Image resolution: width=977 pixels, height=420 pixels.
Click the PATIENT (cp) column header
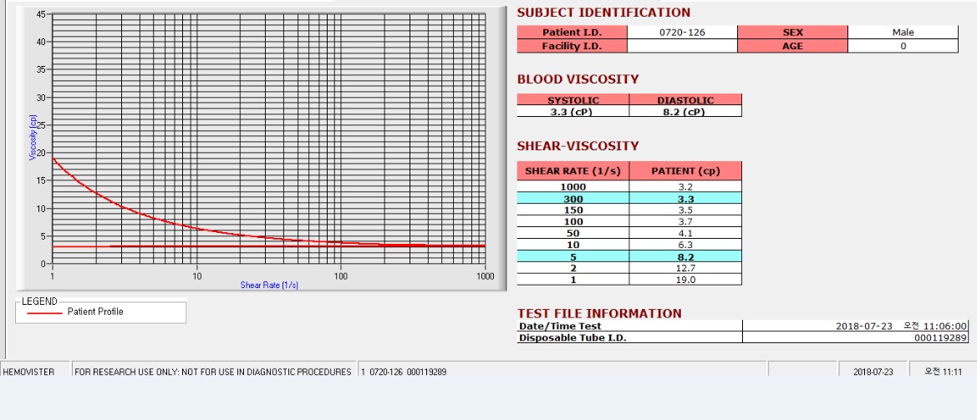[x=685, y=171]
